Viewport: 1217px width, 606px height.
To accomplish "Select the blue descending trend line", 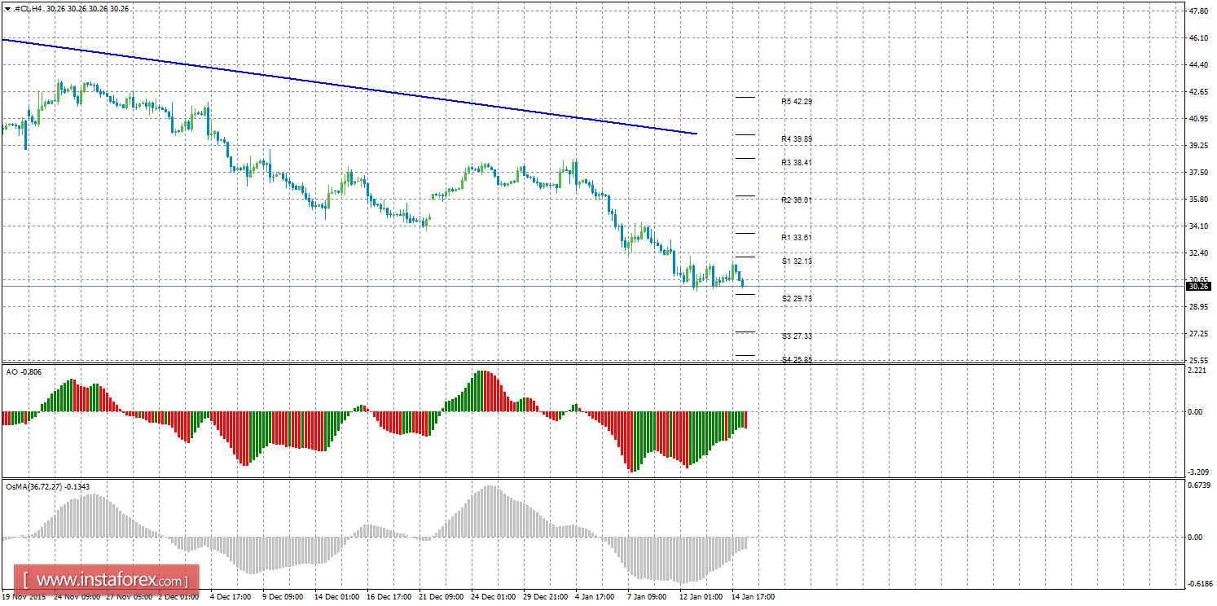I will coord(349,86).
